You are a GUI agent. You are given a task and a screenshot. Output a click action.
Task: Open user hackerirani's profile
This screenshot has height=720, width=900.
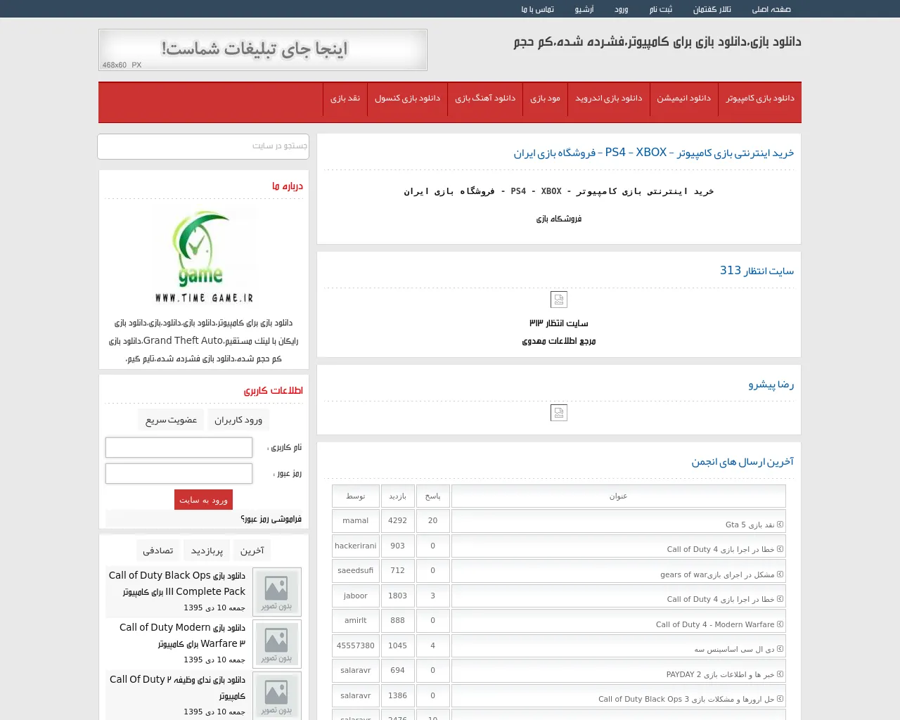356,546
